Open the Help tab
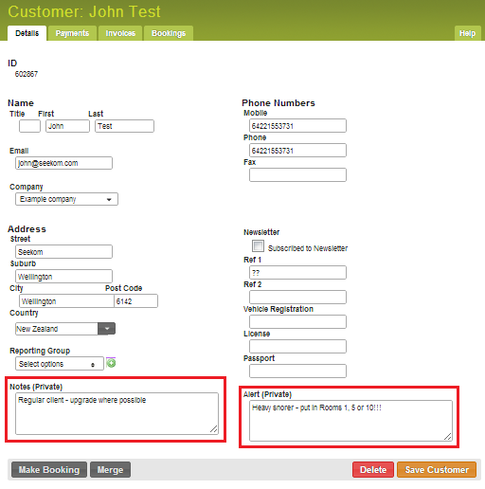 click(x=467, y=33)
